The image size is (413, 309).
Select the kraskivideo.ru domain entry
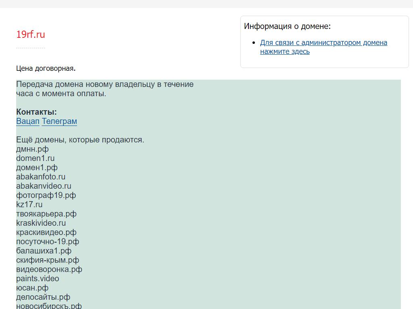point(41,223)
